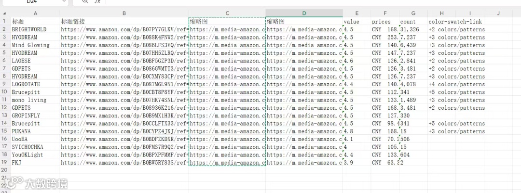Click the Amazon URL containing B0BW5RY83S
The image size is (521, 193).
pyautogui.click(x=124, y=163)
